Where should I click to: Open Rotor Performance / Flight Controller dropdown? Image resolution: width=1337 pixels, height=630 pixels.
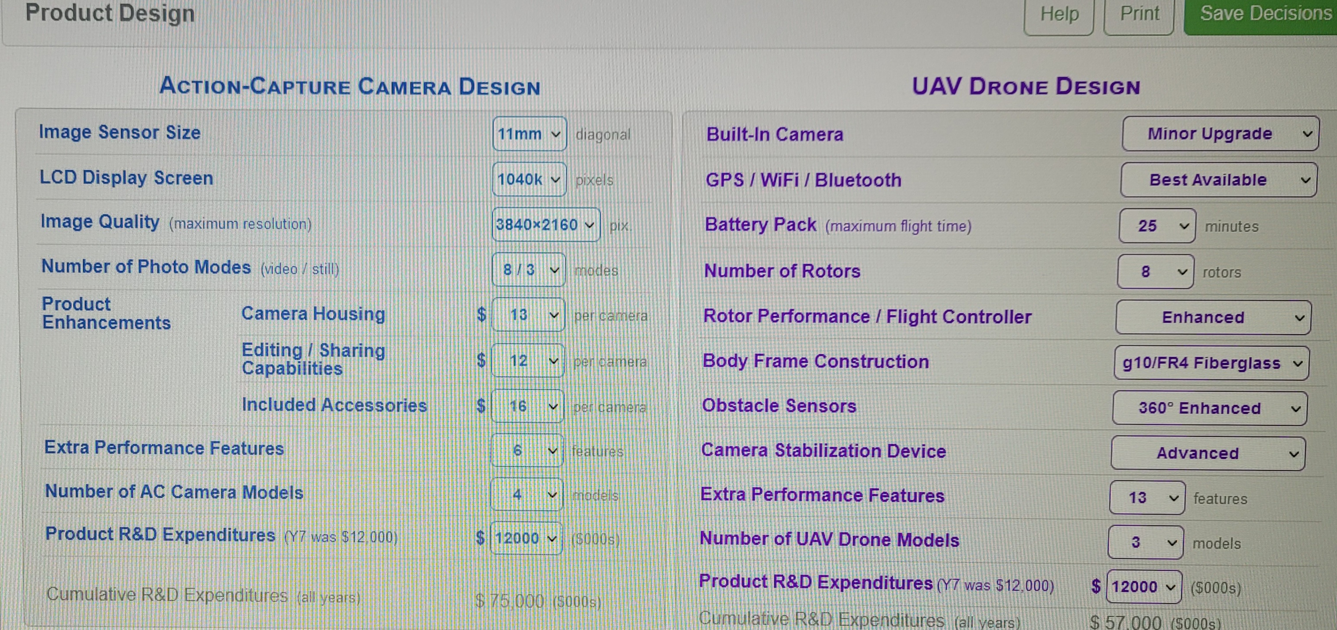point(1213,317)
